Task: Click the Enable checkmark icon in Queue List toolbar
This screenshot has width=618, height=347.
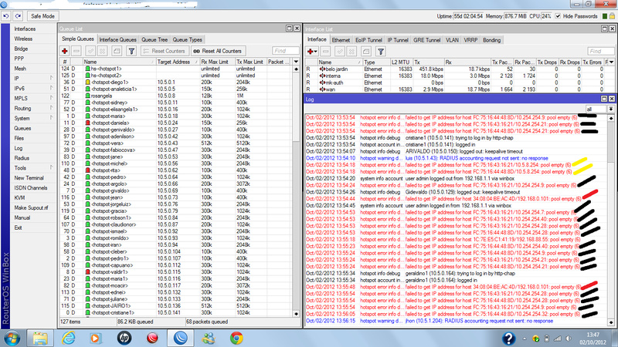Action: [90, 50]
